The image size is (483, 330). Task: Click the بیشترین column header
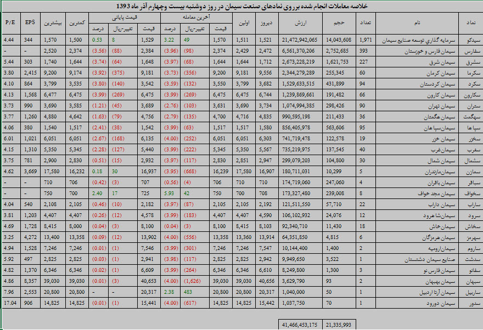pos(53,23)
